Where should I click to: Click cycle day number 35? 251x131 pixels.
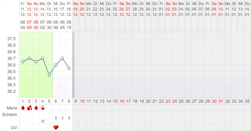(247, 101)
